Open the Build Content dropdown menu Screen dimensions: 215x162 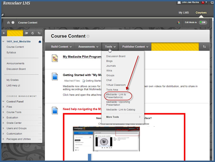(x=61, y=46)
